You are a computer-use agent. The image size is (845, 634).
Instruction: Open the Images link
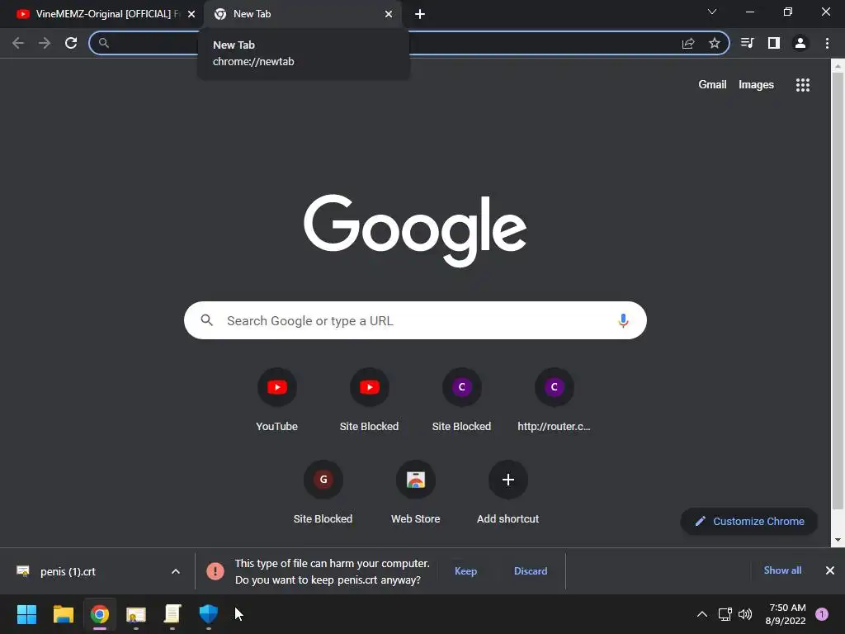point(756,85)
